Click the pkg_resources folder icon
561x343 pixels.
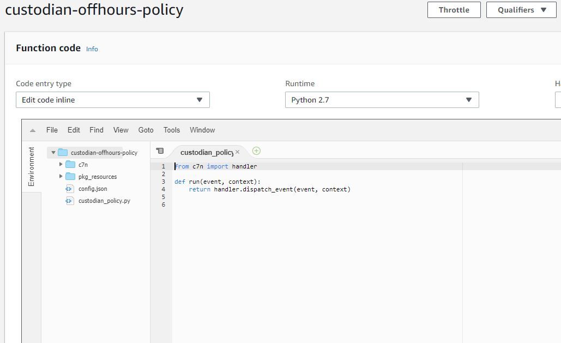71,177
